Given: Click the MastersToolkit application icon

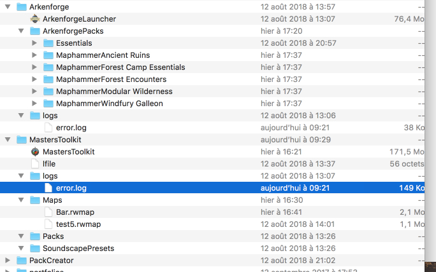Looking at the screenshot, I should tap(34, 152).
